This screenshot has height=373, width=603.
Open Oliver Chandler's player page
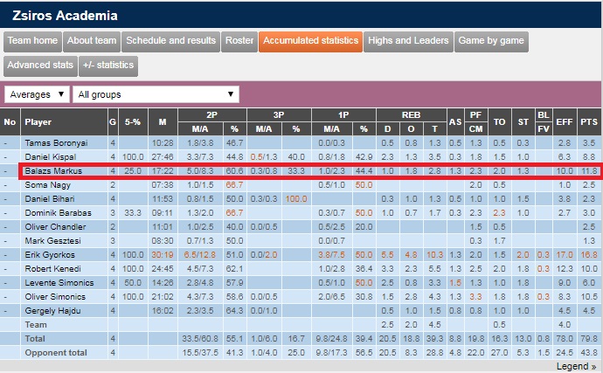click(55, 226)
